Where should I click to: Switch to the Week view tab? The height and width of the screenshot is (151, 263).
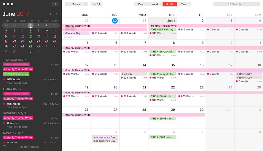[155, 4]
